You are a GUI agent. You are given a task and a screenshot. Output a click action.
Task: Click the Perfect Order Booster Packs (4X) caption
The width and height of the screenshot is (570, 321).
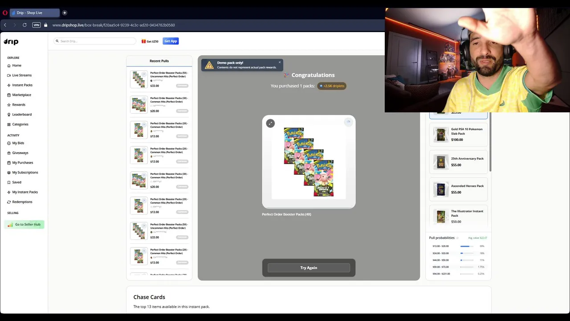286,214
